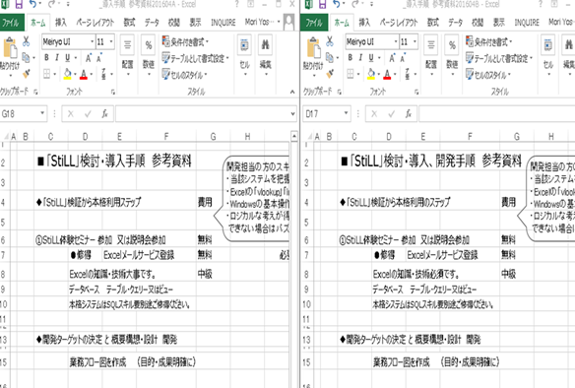This screenshot has height=388, width=575.
Task: Open the INQUIRE tab in right window
Action: point(527,23)
